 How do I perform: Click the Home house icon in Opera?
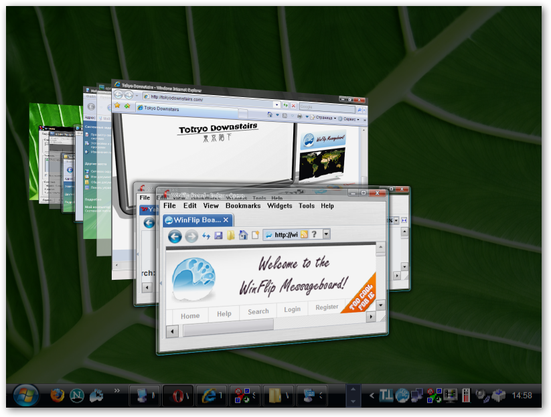pos(243,235)
